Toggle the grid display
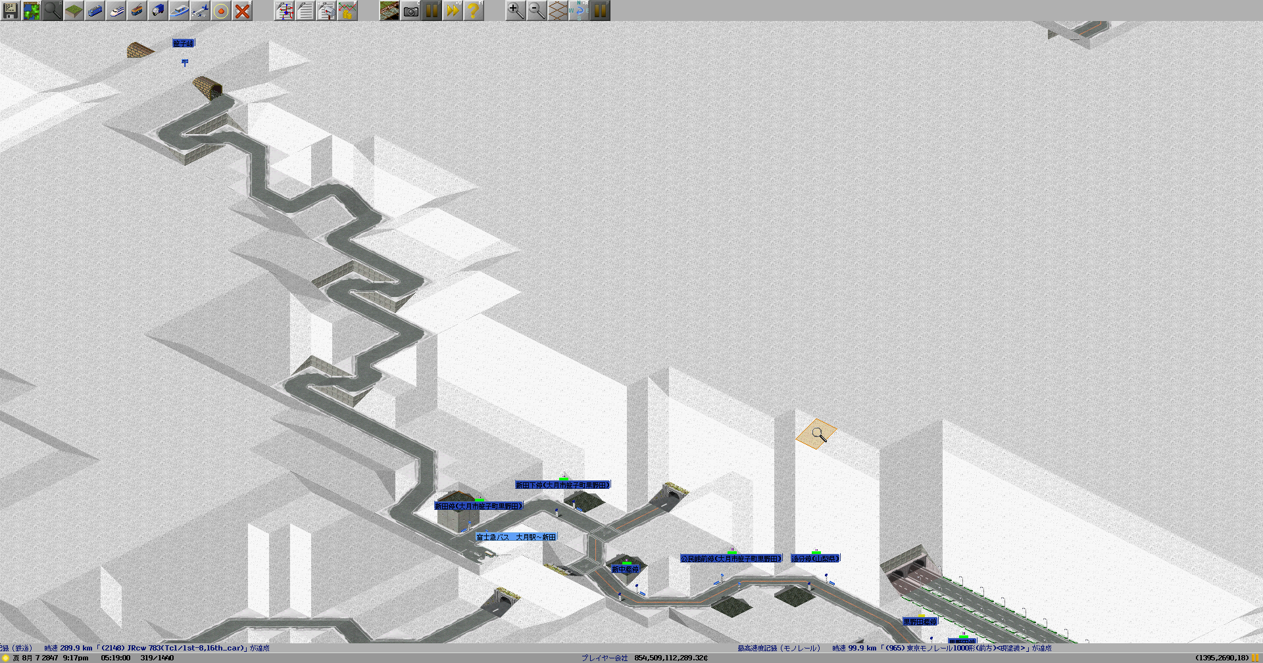This screenshot has width=1263, height=663. coord(558,11)
